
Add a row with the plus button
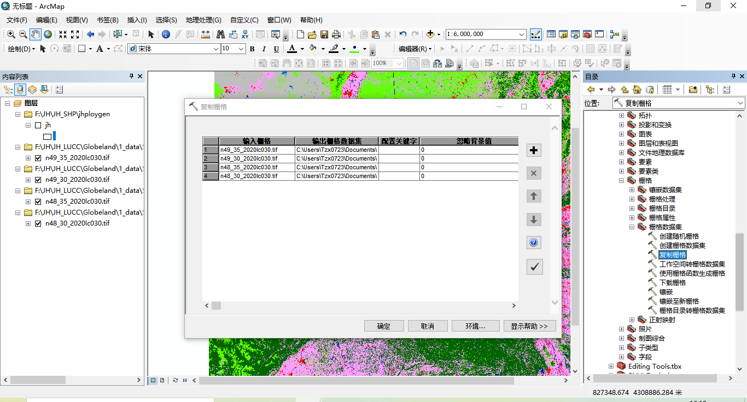click(x=534, y=150)
